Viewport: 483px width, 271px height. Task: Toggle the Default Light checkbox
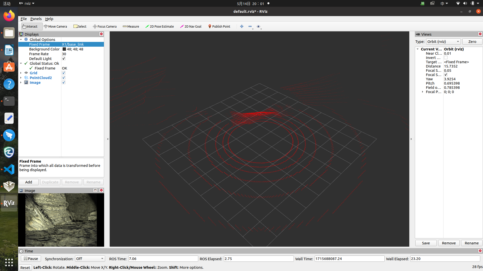pyautogui.click(x=64, y=59)
